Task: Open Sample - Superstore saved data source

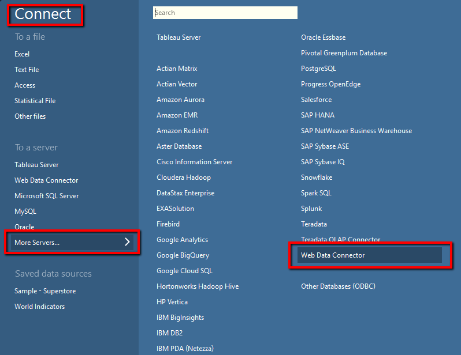Action: [45, 291]
